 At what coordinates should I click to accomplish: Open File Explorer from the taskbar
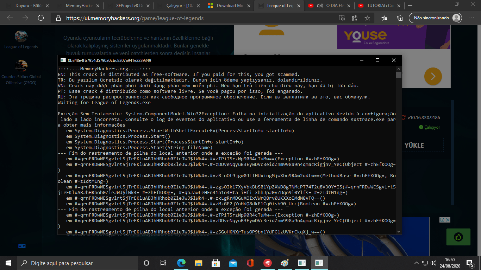point(199,263)
